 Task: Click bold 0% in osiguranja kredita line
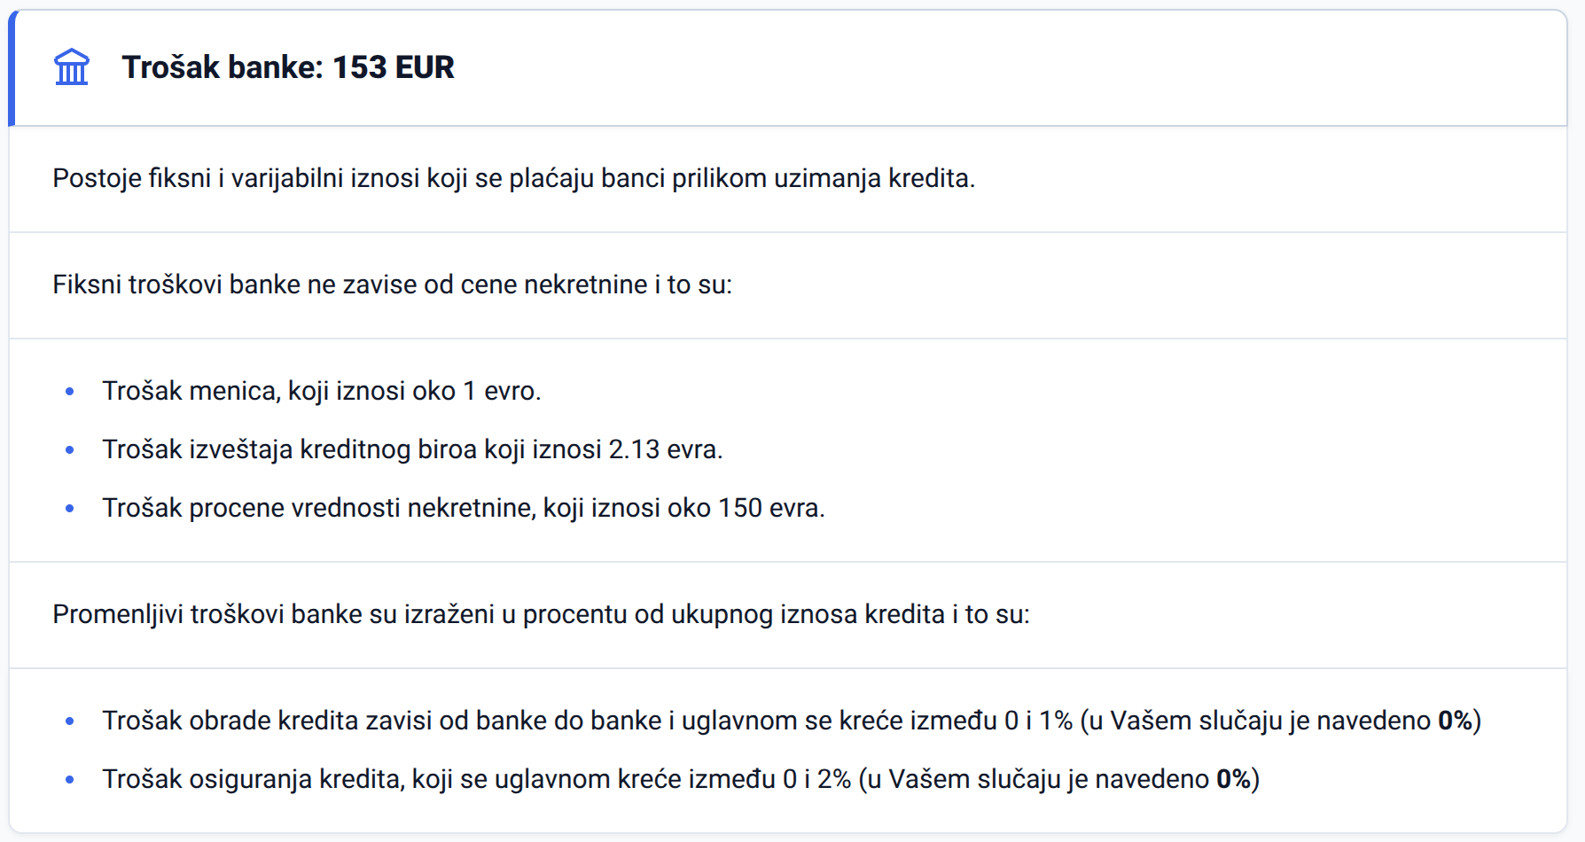pyautogui.click(x=1234, y=779)
